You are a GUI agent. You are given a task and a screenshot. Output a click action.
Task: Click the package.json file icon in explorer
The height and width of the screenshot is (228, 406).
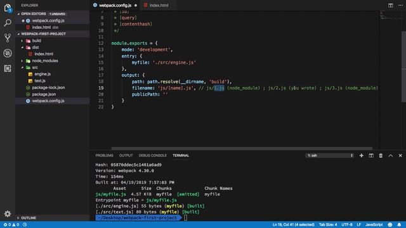pyautogui.click(x=28, y=94)
